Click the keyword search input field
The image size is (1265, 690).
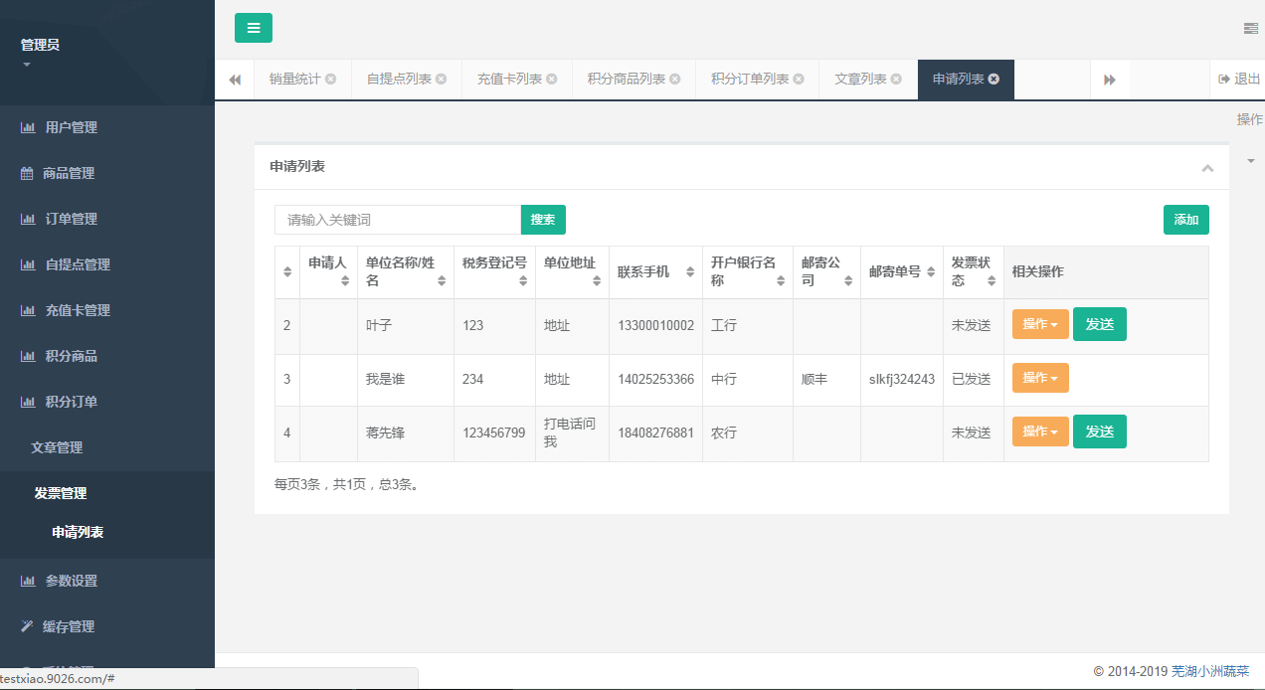click(x=398, y=220)
